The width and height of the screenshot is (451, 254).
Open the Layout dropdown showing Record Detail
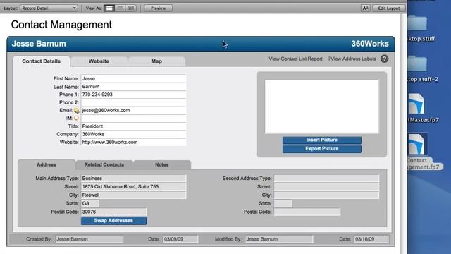49,8
